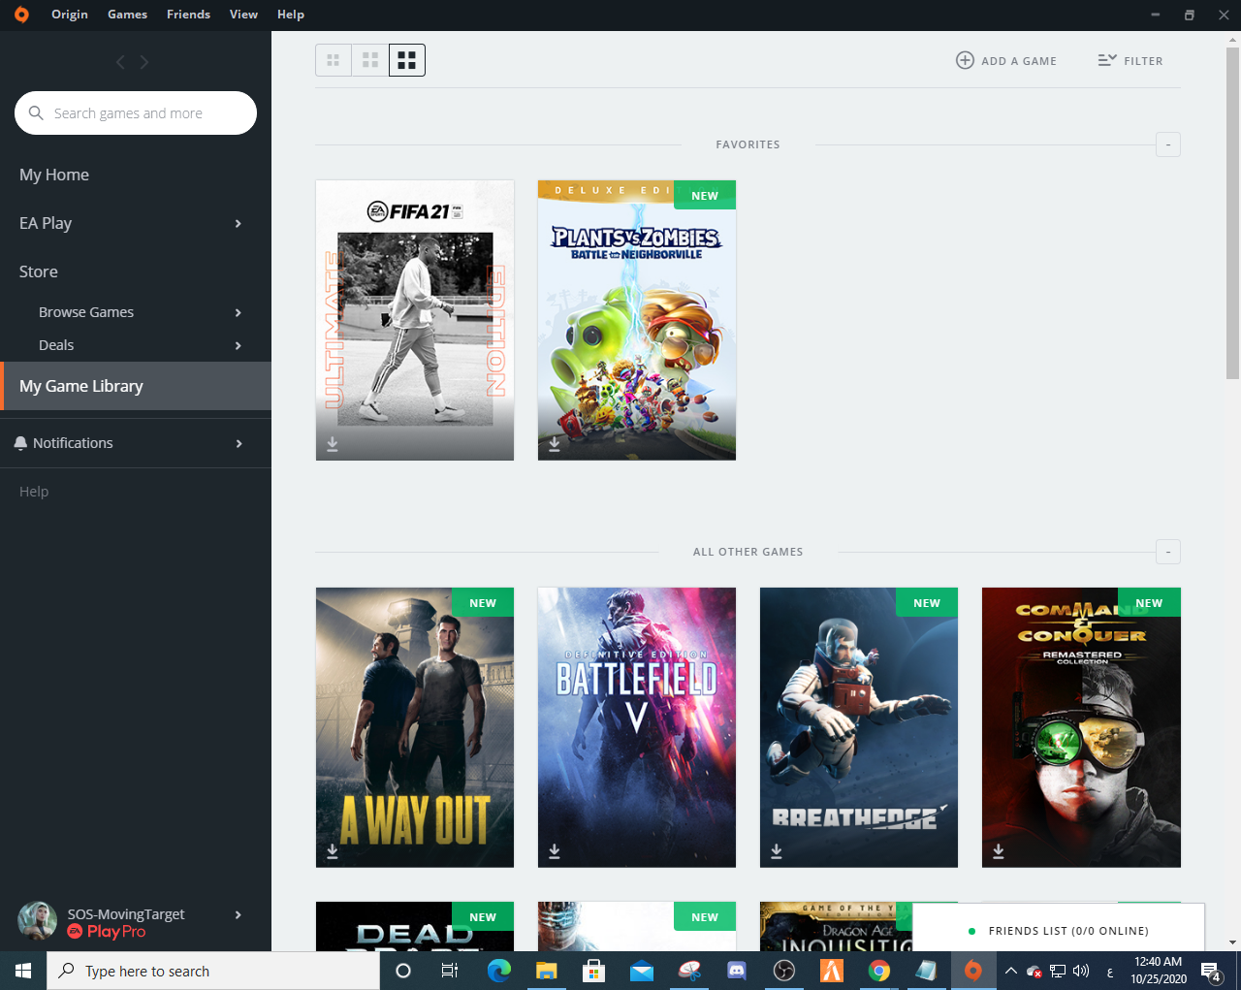
Task: Click the ADD A GAME button
Action: click(x=1006, y=60)
